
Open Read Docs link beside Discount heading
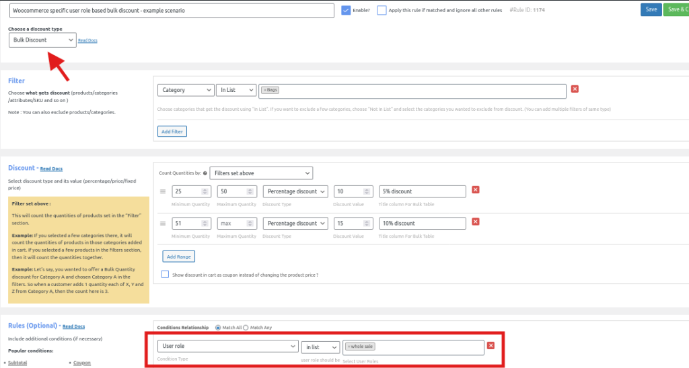click(x=51, y=169)
